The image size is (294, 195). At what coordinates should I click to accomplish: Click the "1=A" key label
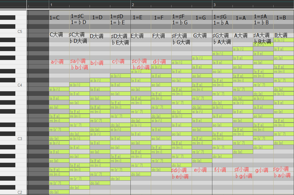(x=241, y=18)
